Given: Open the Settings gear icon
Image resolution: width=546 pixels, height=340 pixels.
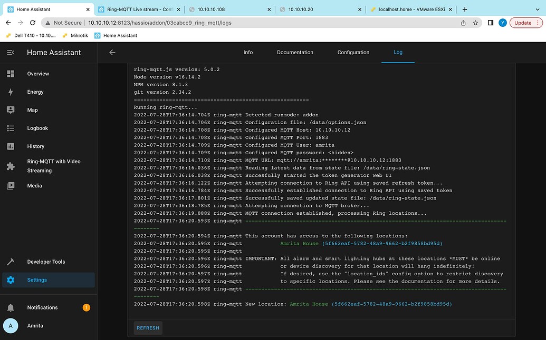Looking at the screenshot, I should [11, 280].
